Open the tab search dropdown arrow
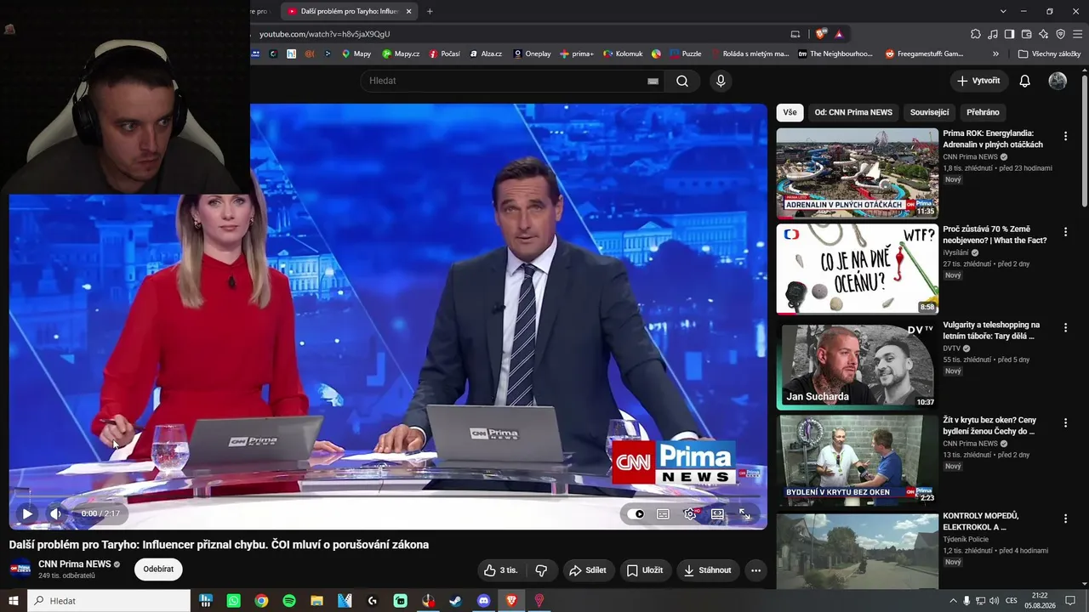Image resolution: width=1089 pixels, height=612 pixels. [1003, 11]
